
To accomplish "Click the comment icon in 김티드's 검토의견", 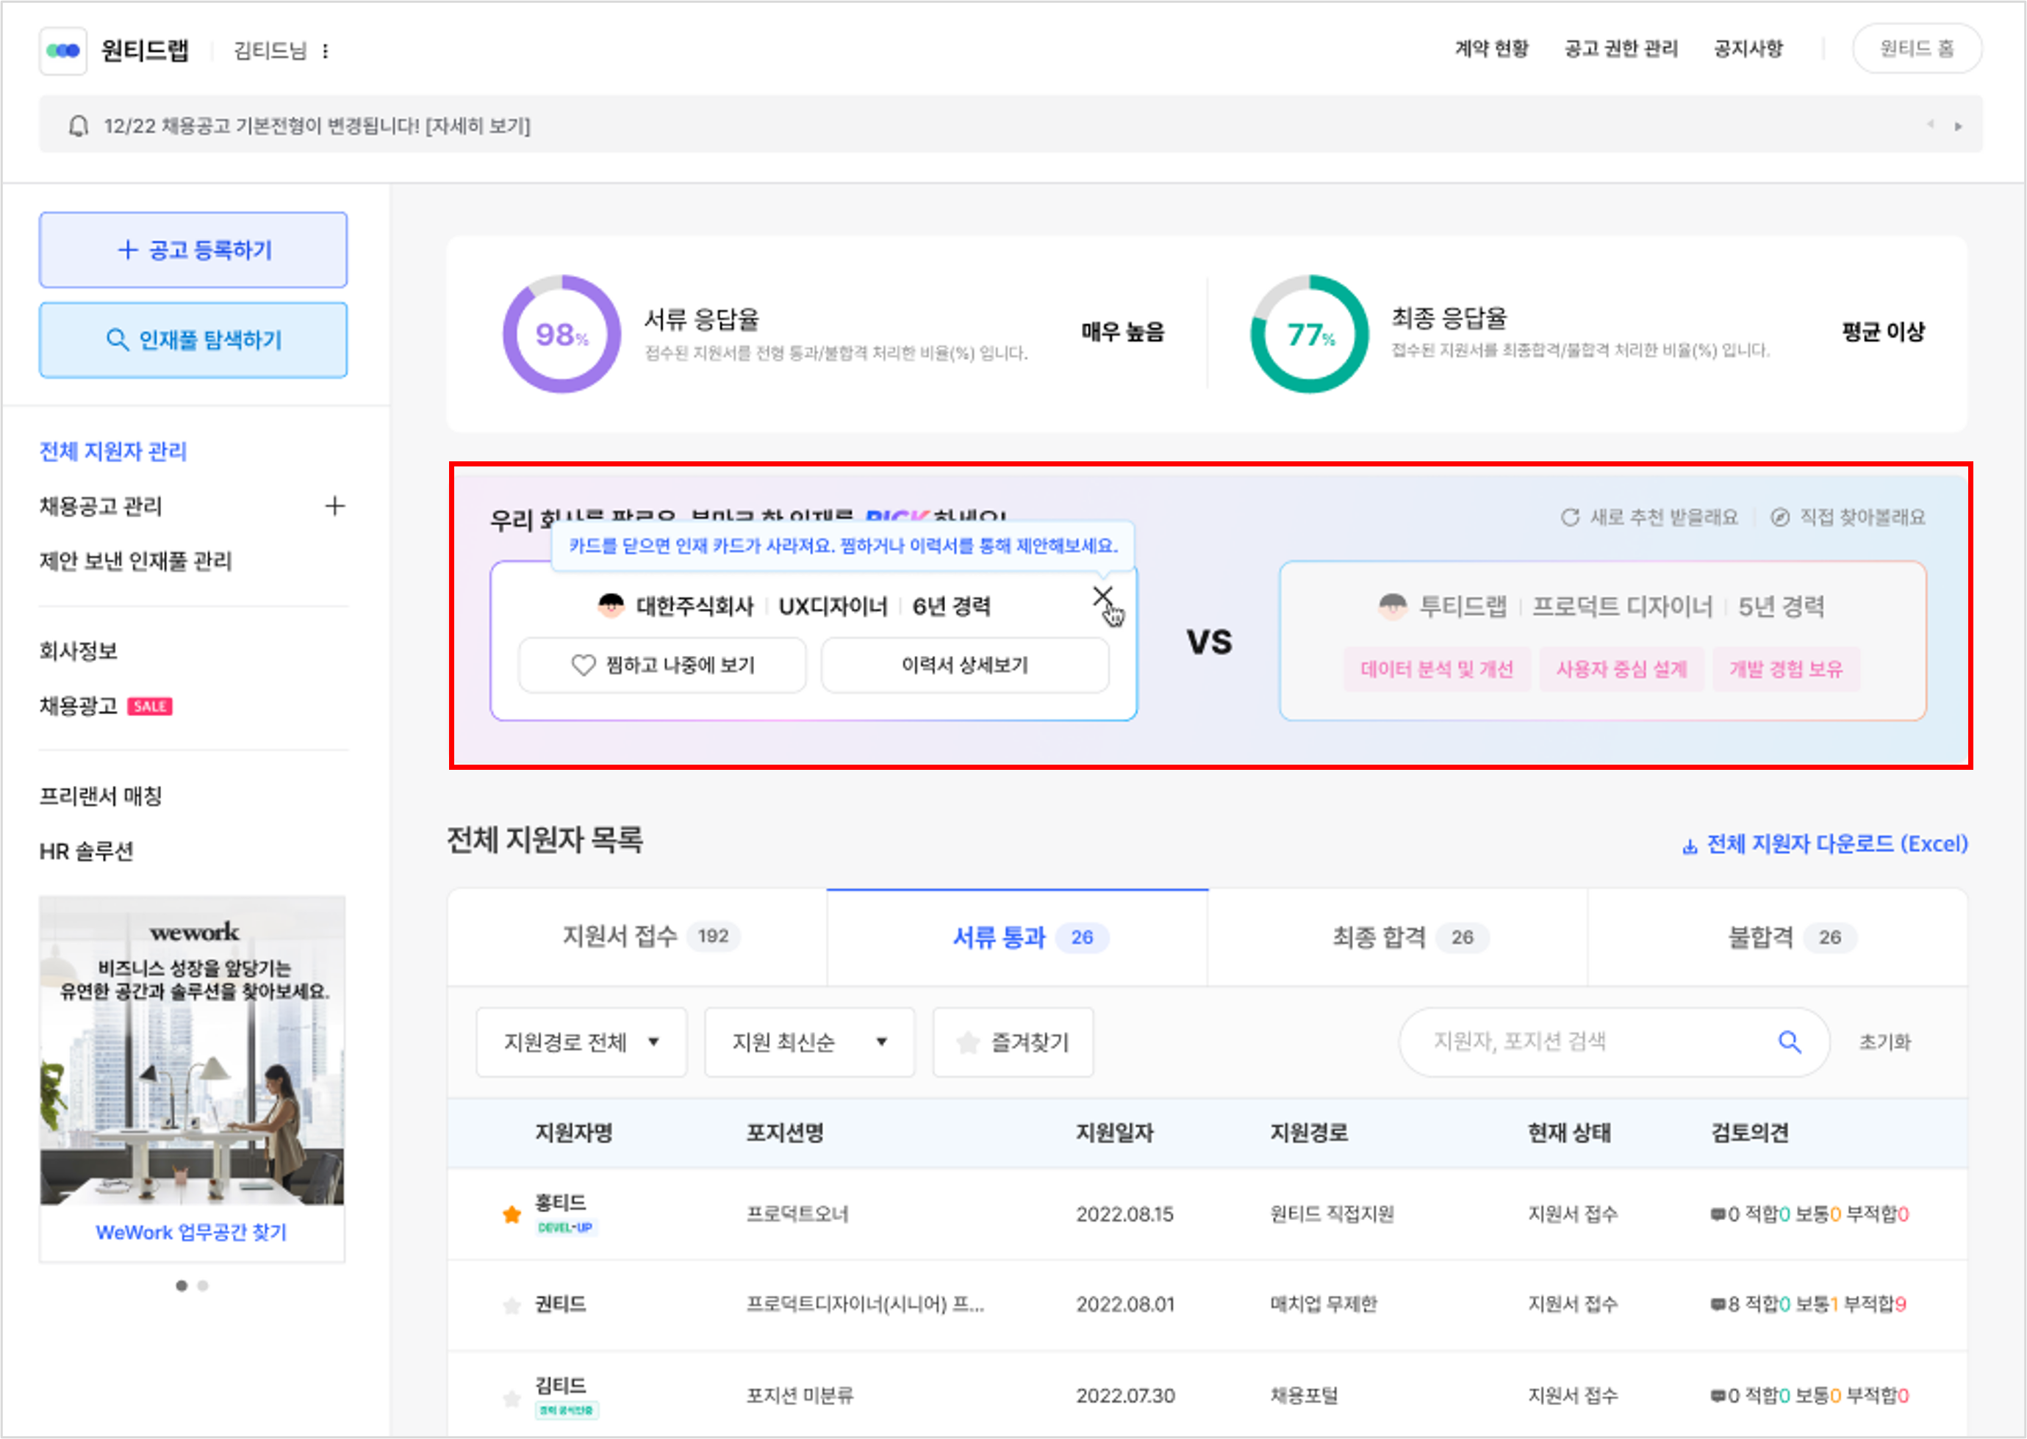I will [1718, 1396].
